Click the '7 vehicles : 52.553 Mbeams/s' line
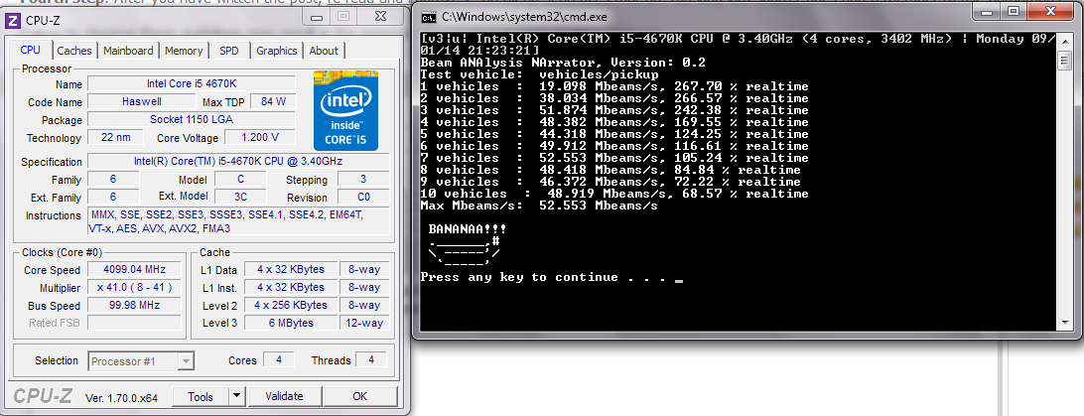Viewport: 1084px width, 416px height. (613, 158)
